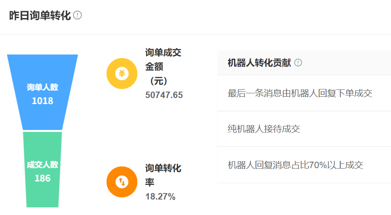Click the info icon beside 昨日询单转化

click(77, 15)
